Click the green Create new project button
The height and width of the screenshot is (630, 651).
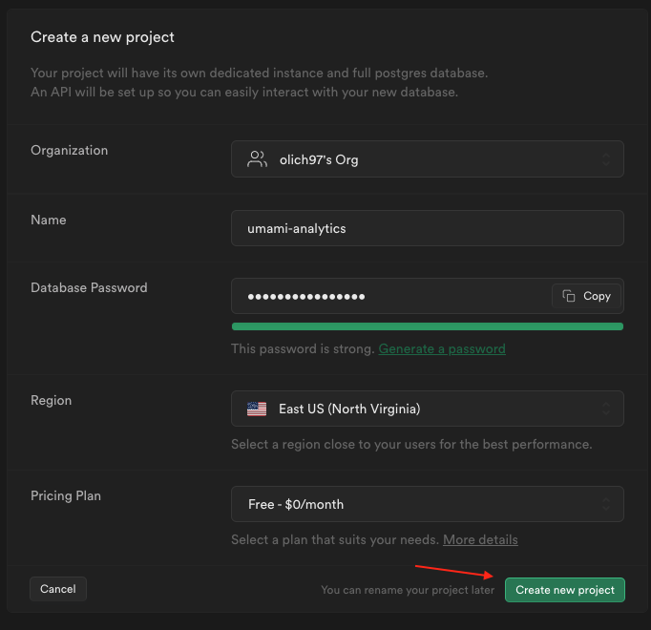pos(565,590)
